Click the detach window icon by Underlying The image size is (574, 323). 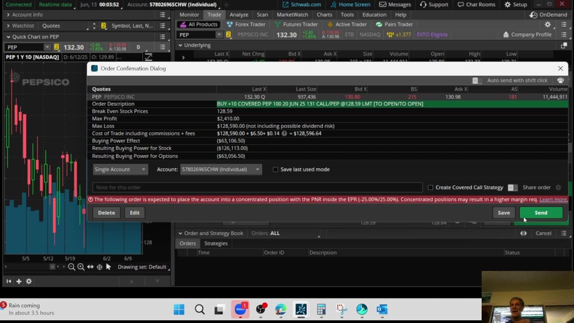pos(564,45)
